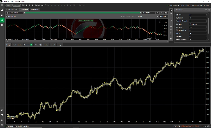Open the Copy section in left sidebar

(2, 15)
